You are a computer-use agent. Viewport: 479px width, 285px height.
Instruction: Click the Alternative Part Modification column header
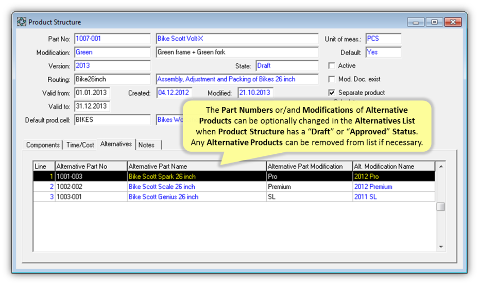pyautogui.click(x=310, y=166)
